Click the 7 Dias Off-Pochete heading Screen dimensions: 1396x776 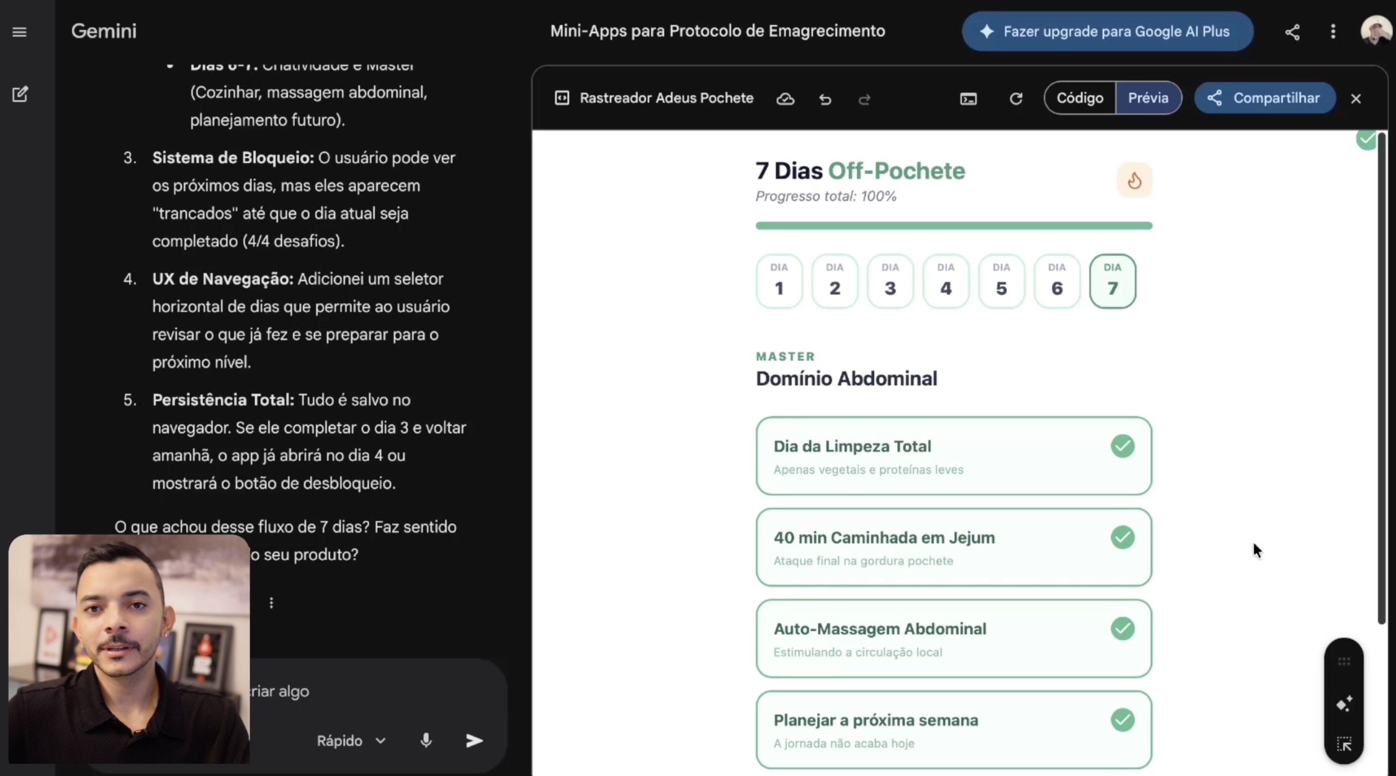coord(860,171)
